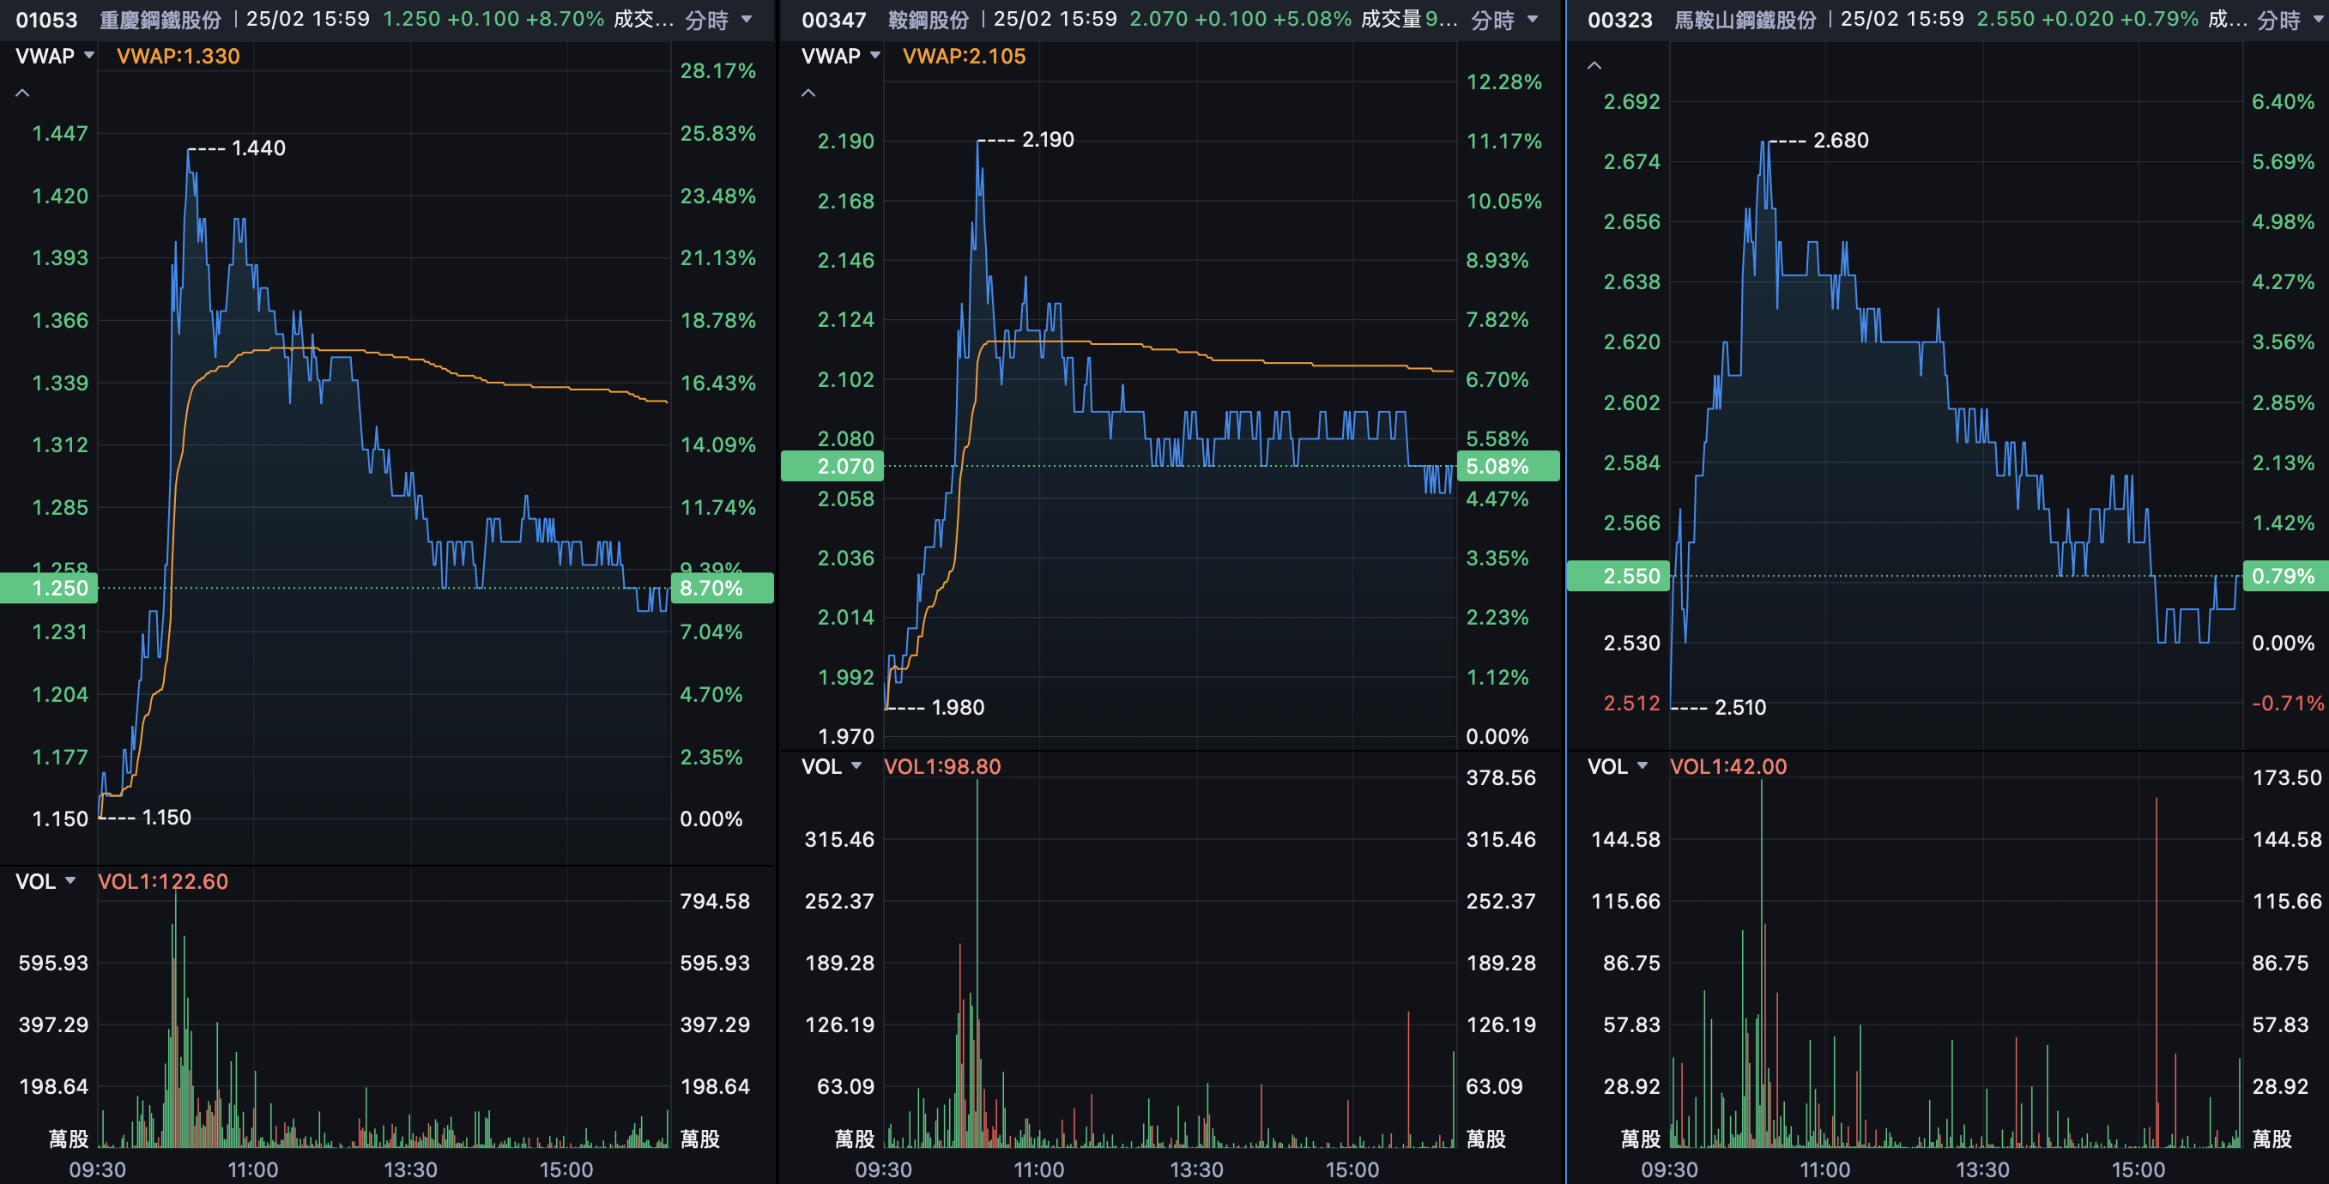Select 鞍鋼股份 stock name in header
2329x1184 pixels.
coord(928,20)
